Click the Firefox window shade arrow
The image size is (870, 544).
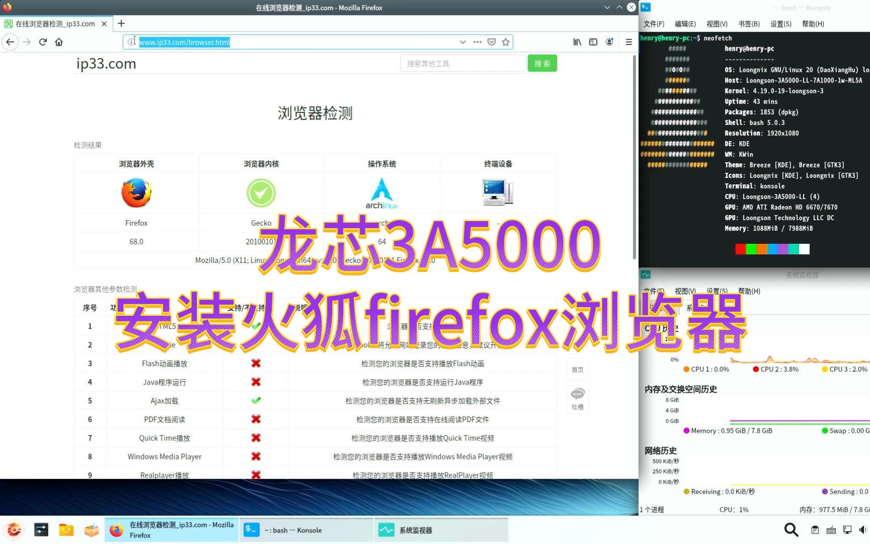pos(607,8)
